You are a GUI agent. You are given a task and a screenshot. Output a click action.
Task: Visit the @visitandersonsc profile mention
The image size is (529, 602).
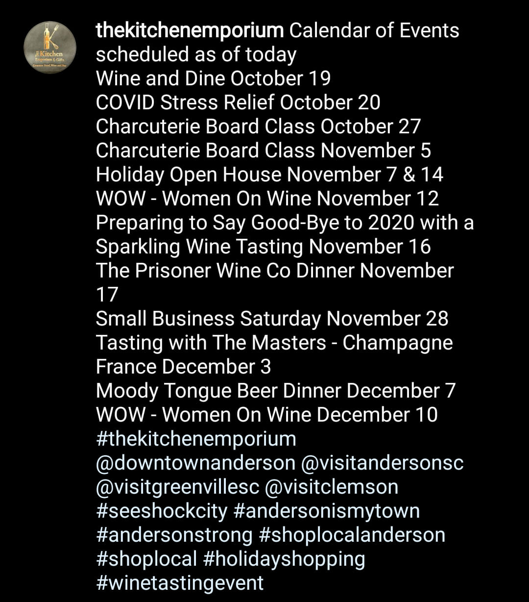[385, 463]
